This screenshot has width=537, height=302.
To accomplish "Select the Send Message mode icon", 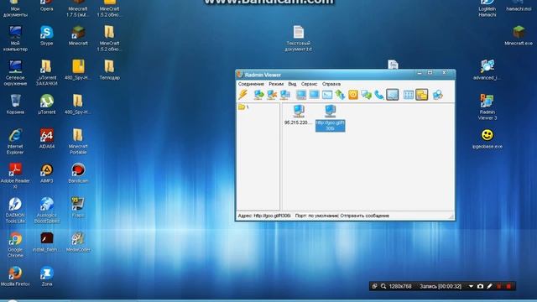I will [393, 95].
